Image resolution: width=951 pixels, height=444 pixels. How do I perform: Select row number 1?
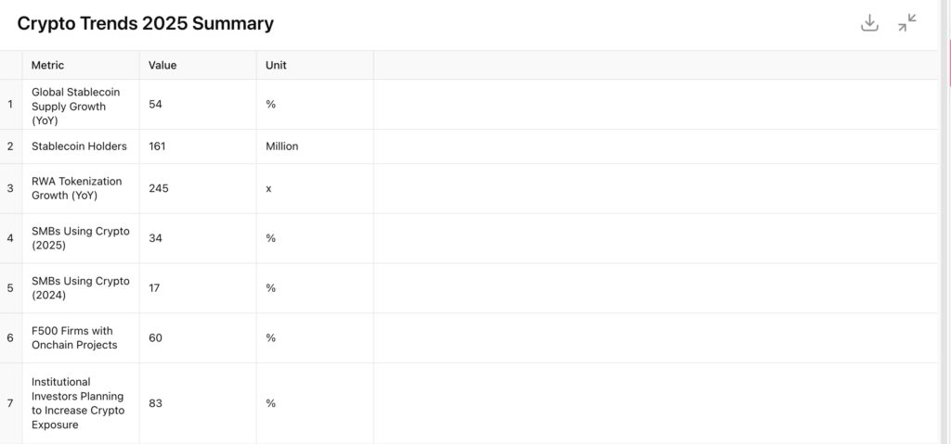(x=10, y=104)
